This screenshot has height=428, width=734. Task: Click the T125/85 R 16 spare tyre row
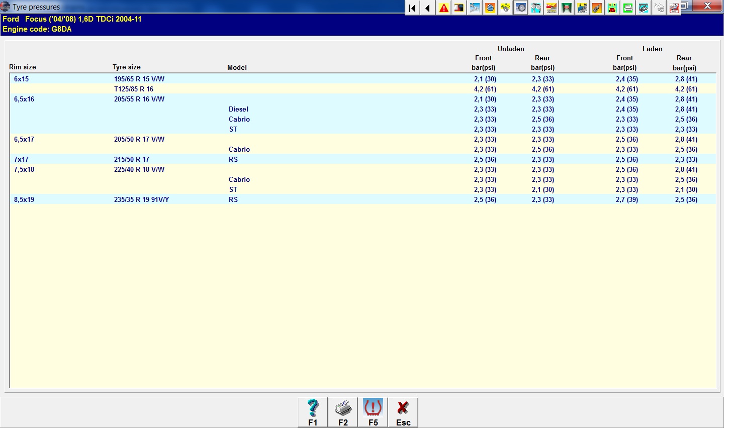[134, 89]
